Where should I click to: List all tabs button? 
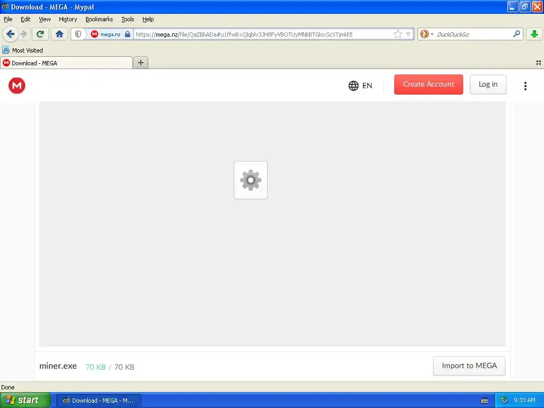click(x=539, y=63)
